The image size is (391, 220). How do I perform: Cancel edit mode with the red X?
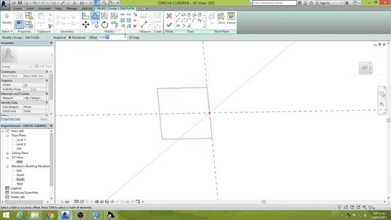tap(169, 16)
